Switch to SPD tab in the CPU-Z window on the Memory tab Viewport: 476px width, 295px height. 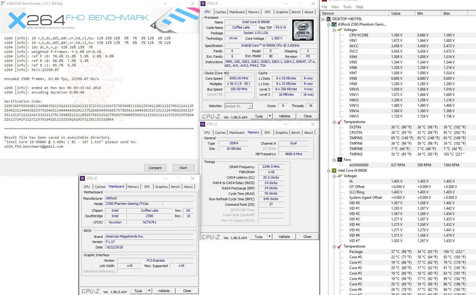[x=267, y=133]
